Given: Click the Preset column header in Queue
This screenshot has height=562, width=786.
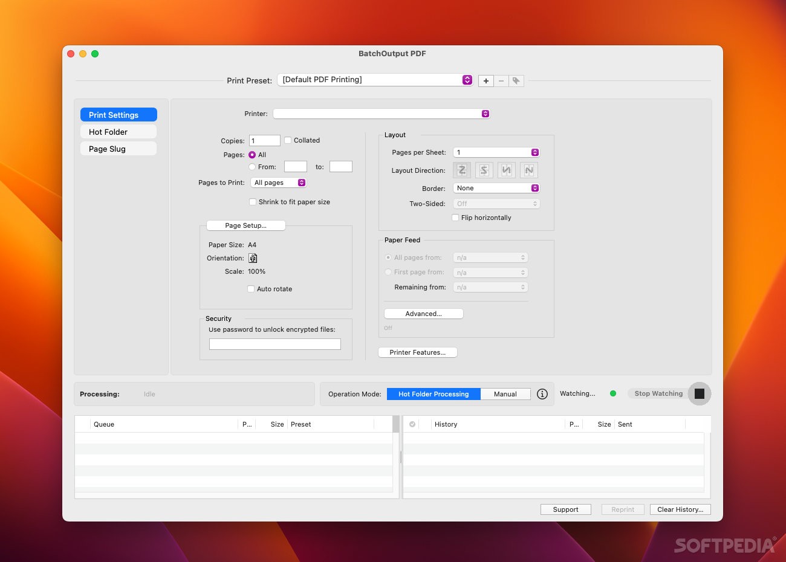Looking at the screenshot, I should 331,424.
